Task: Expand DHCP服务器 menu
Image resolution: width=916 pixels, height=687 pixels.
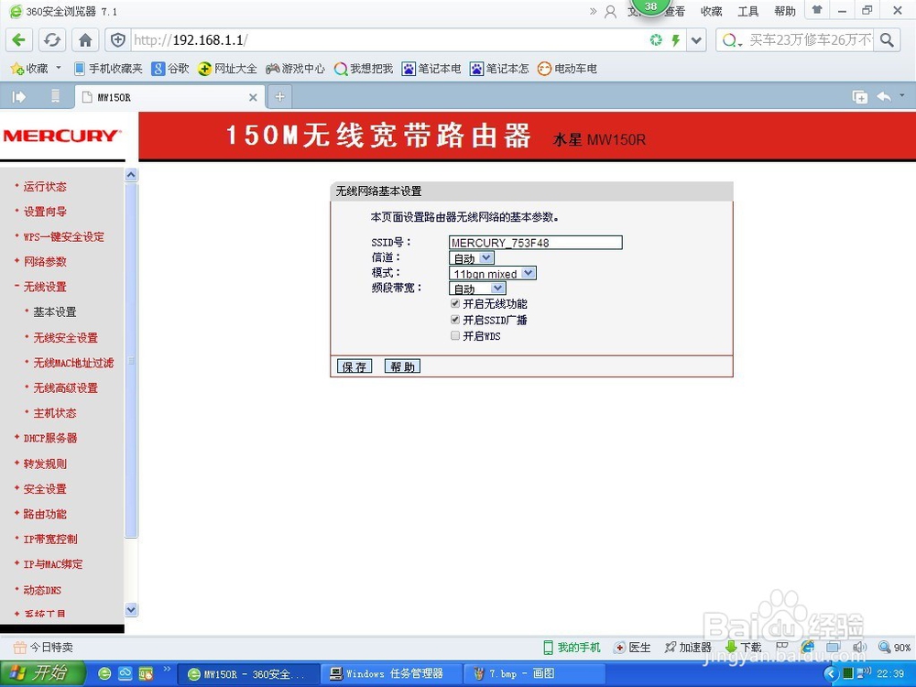Action: tap(50, 438)
